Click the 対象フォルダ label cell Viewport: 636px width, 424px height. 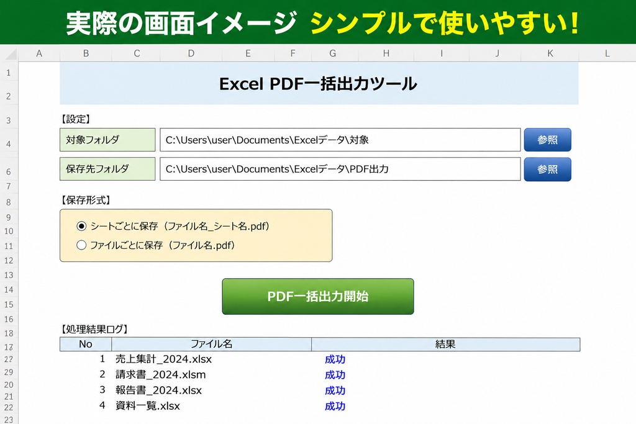click(x=107, y=140)
